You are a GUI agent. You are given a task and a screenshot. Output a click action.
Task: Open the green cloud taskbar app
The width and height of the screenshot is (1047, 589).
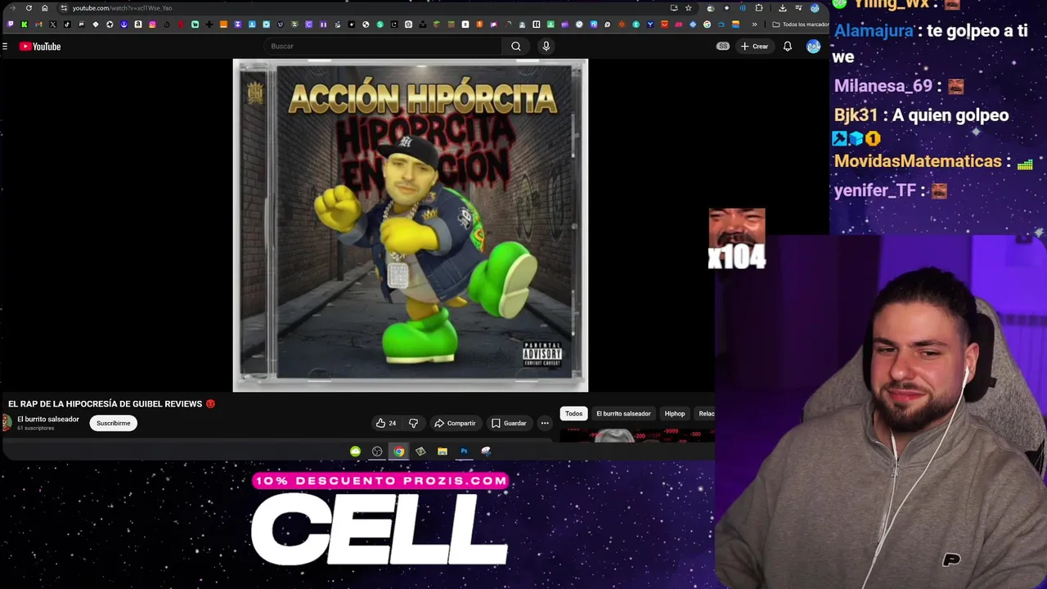355,451
